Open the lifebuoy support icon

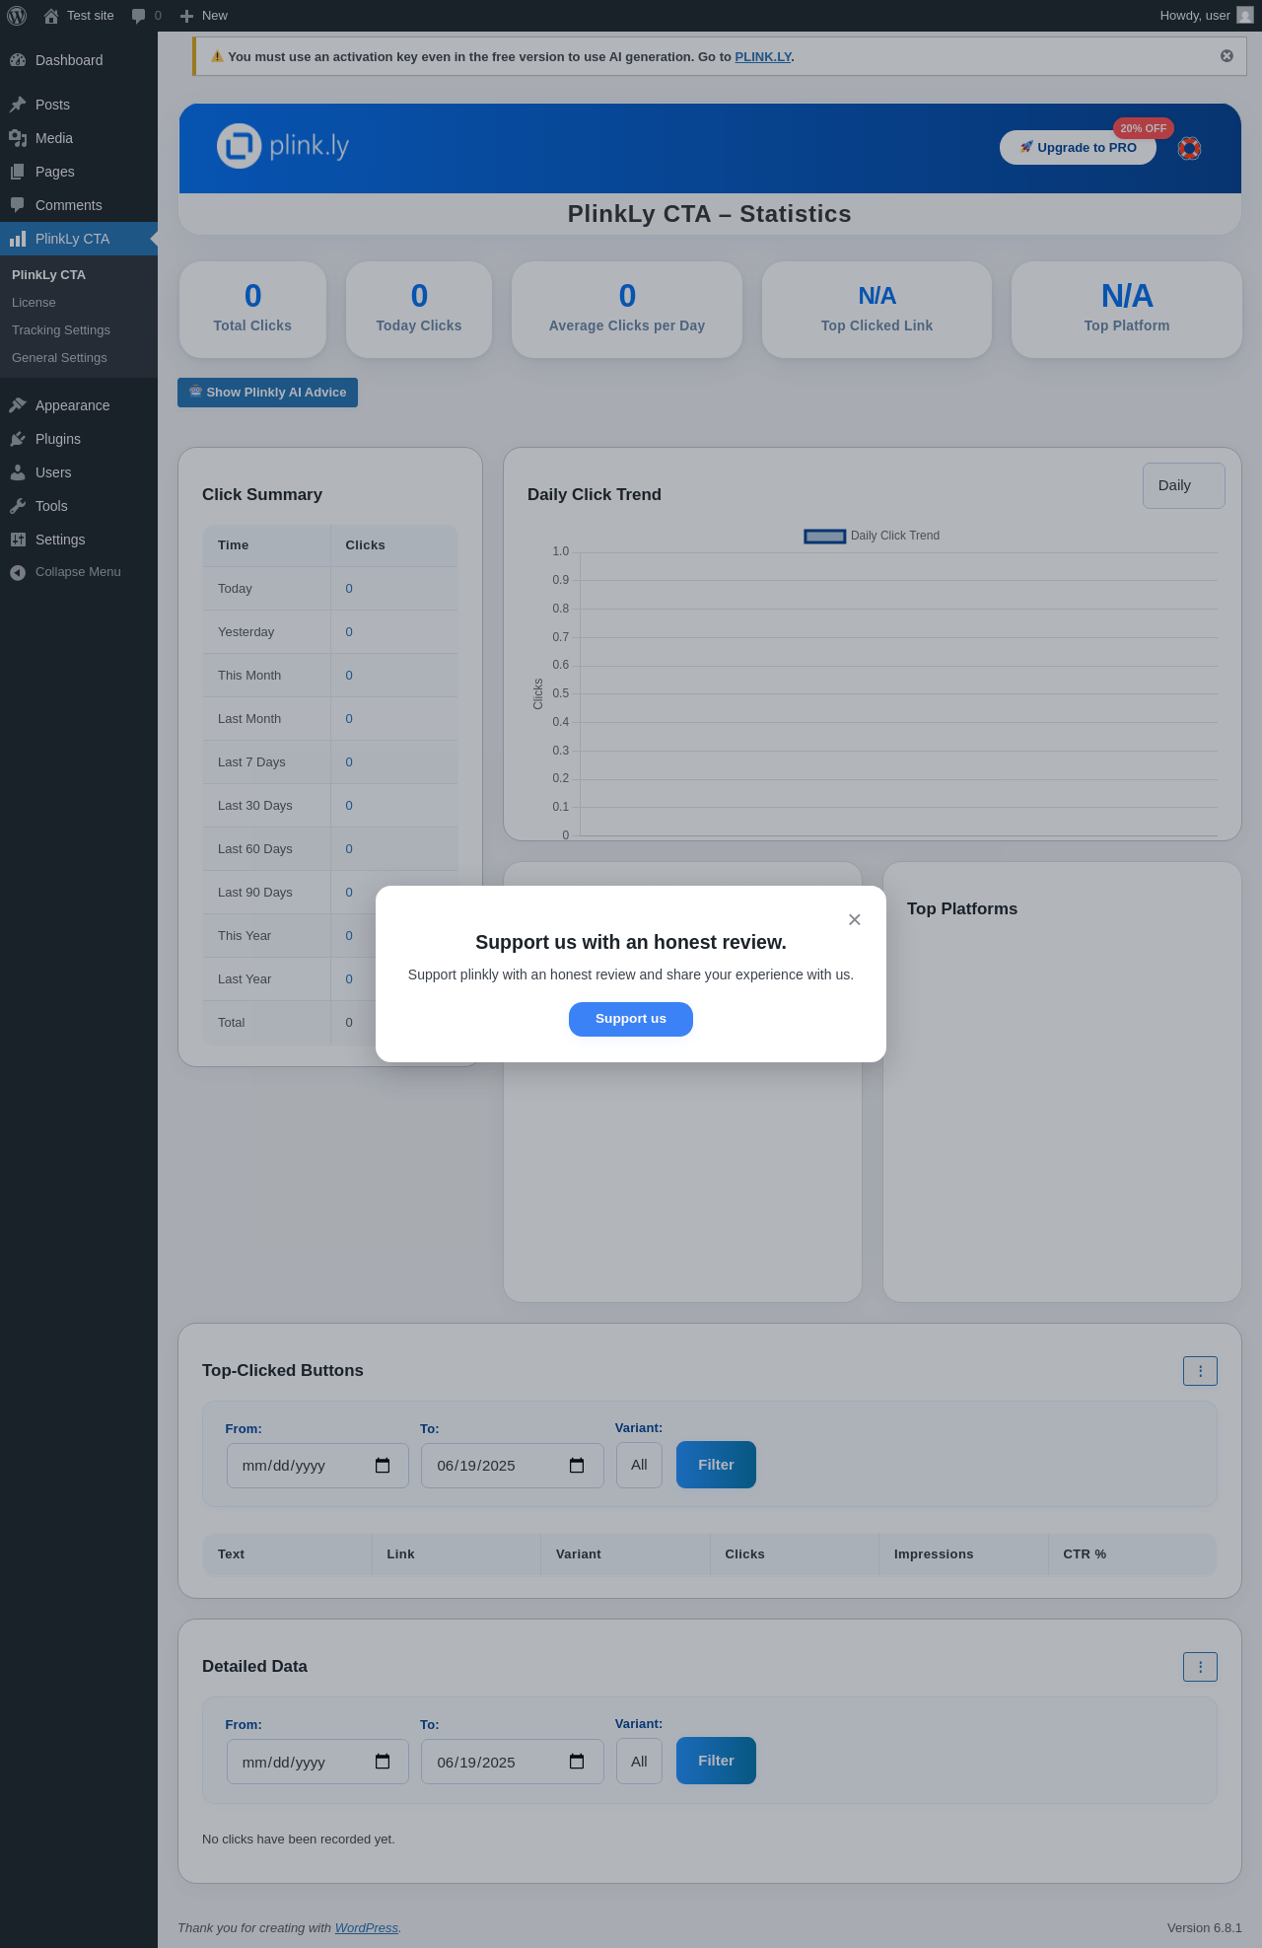coord(1190,148)
